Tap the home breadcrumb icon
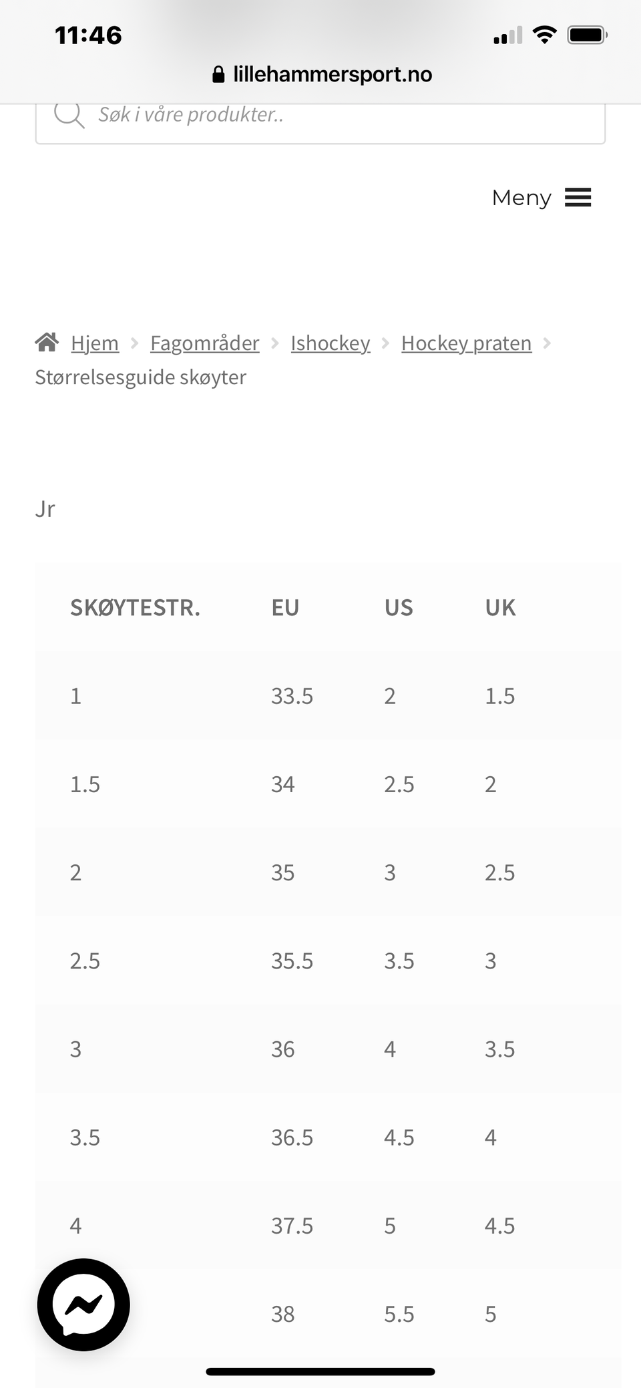 coord(47,342)
